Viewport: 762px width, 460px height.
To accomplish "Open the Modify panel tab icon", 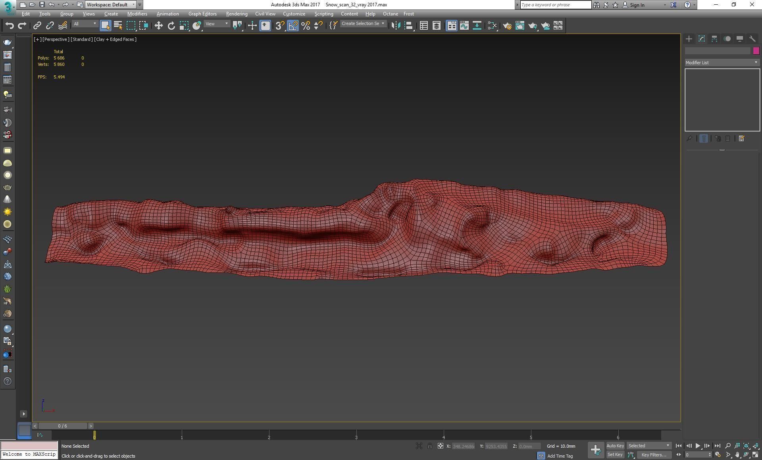I will 701,39.
